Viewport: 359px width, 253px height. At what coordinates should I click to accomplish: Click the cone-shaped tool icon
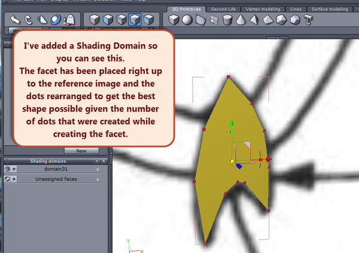click(x=42, y=20)
